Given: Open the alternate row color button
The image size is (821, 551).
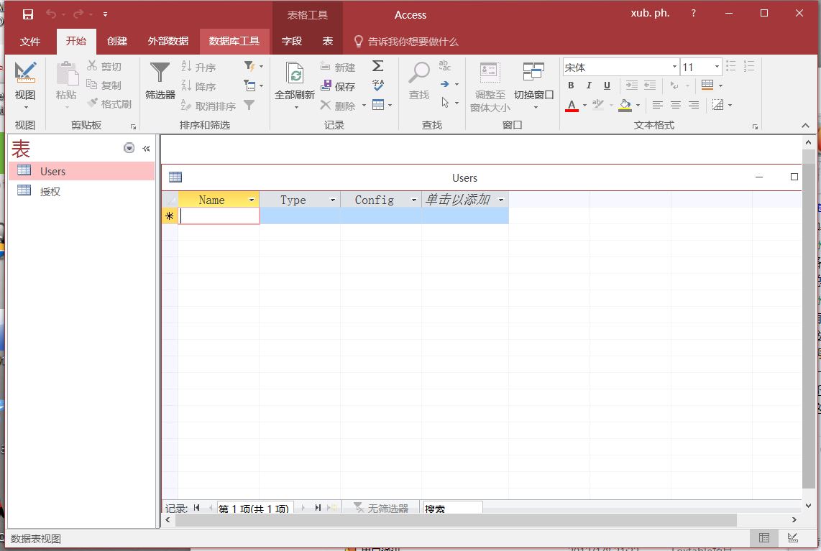Looking at the screenshot, I should click(718, 105).
